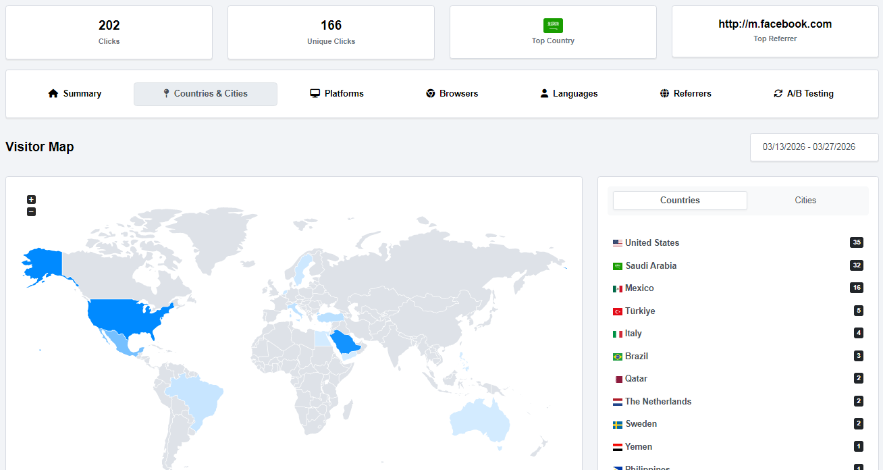Open the A/B Testing tab
Screen dimensions: 883x470
pos(803,94)
